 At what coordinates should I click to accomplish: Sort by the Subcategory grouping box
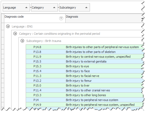[74, 7]
